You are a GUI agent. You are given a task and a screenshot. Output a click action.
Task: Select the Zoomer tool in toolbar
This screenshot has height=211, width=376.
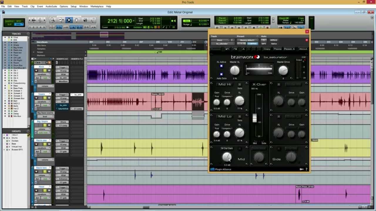53,20
